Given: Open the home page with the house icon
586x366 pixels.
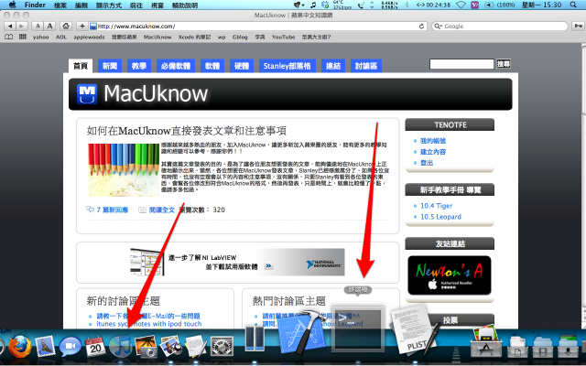Looking at the screenshot, I should click(x=66, y=27).
